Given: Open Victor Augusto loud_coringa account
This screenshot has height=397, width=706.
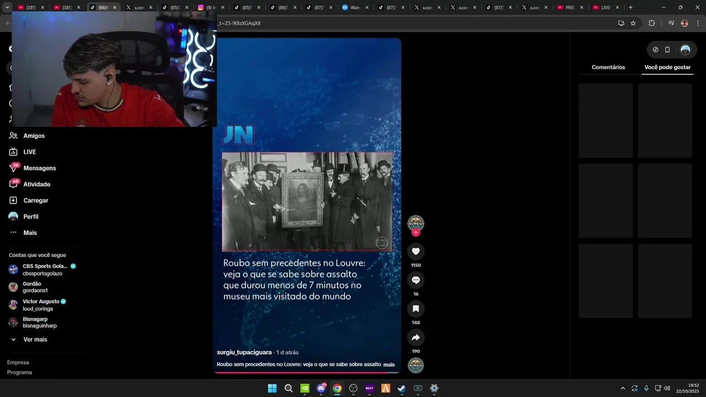Looking at the screenshot, I should (38, 305).
